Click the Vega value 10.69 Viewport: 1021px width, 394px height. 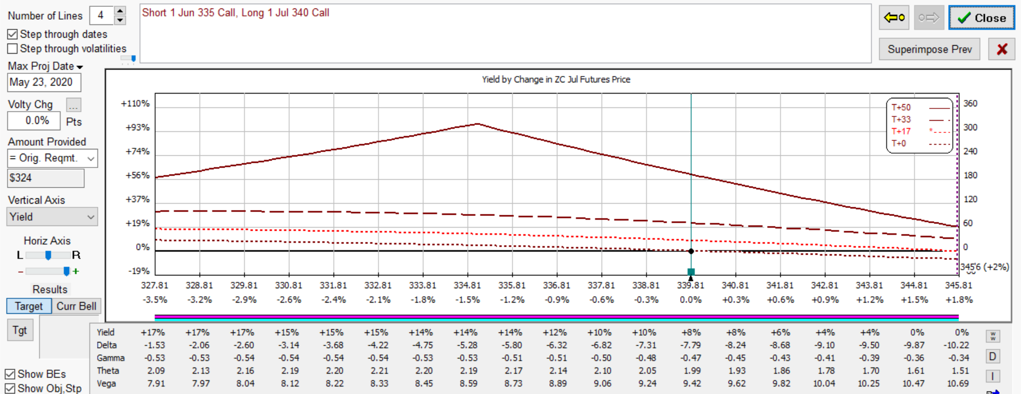[958, 383]
